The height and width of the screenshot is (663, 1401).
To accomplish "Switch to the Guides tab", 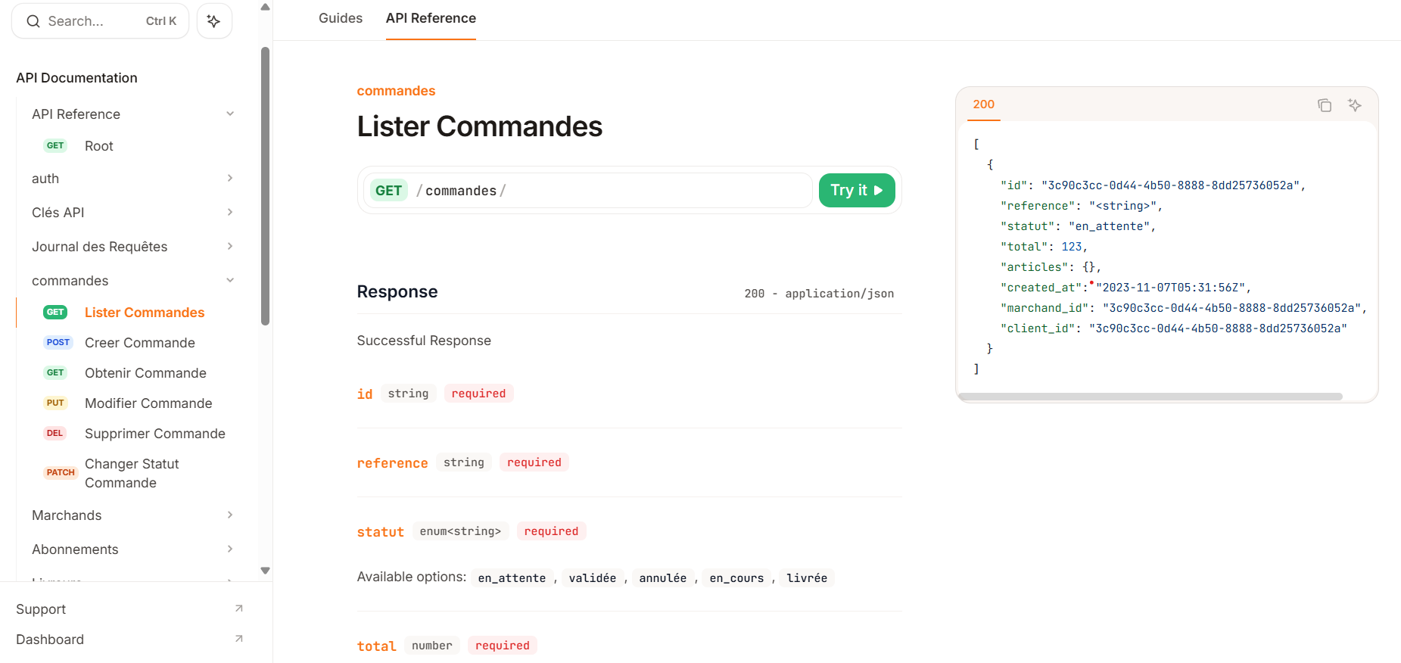I will pos(341,18).
